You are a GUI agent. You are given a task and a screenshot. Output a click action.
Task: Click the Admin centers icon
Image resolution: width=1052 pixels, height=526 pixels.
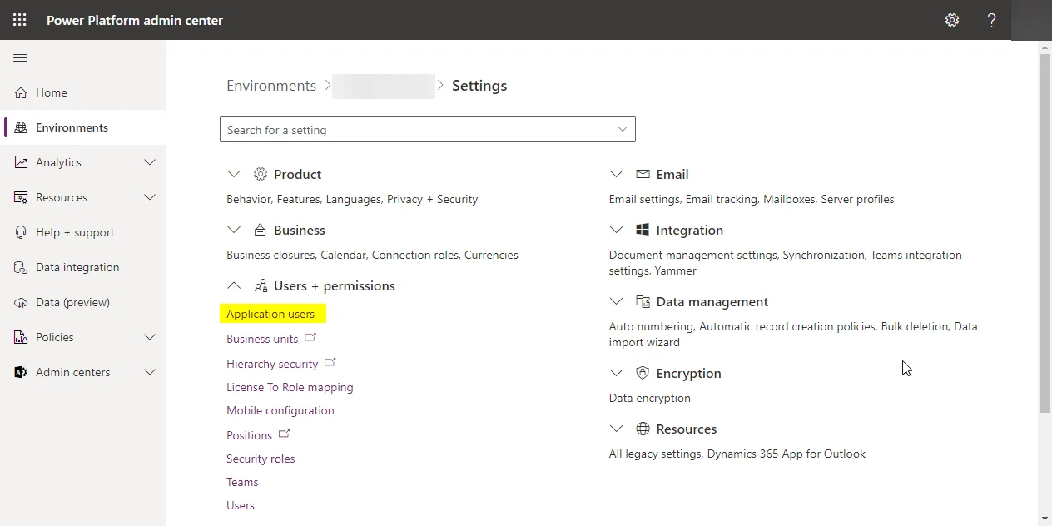tap(21, 372)
